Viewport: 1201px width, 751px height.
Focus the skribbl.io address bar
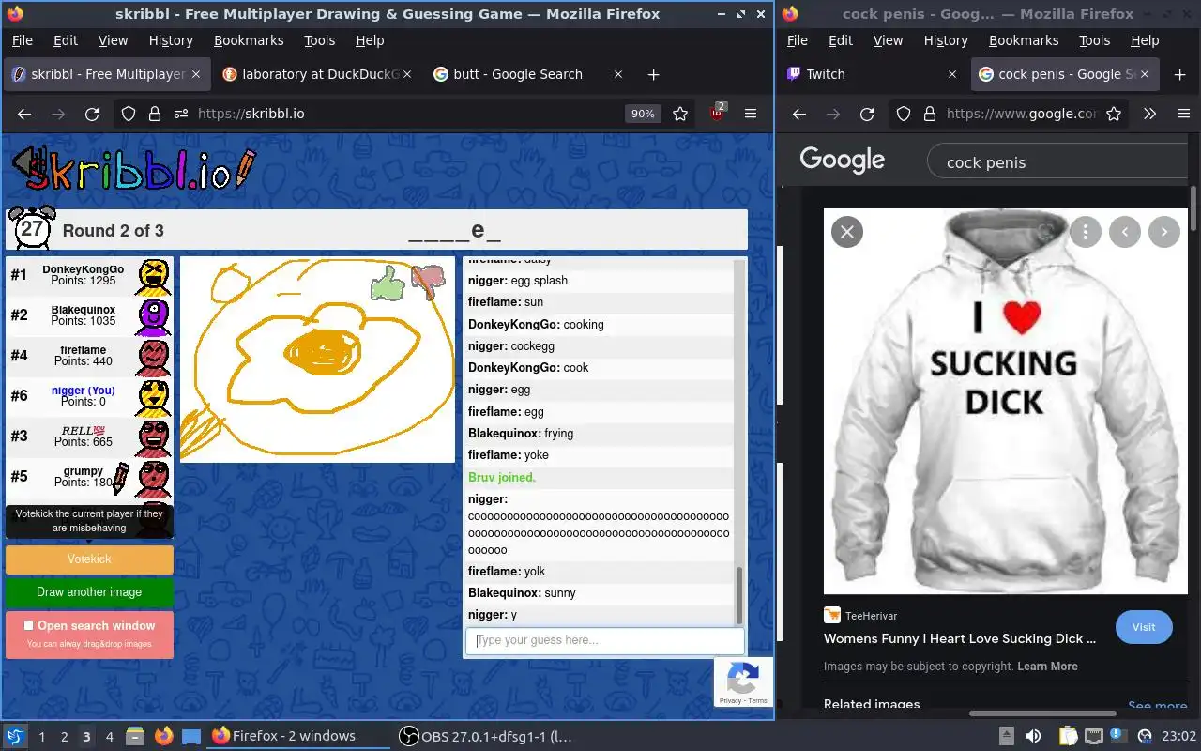click(408, 114)
